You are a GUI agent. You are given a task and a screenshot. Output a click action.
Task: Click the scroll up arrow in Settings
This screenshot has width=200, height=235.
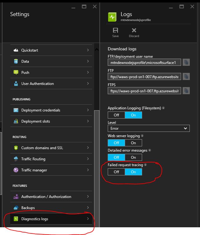[x=97, y=49]
